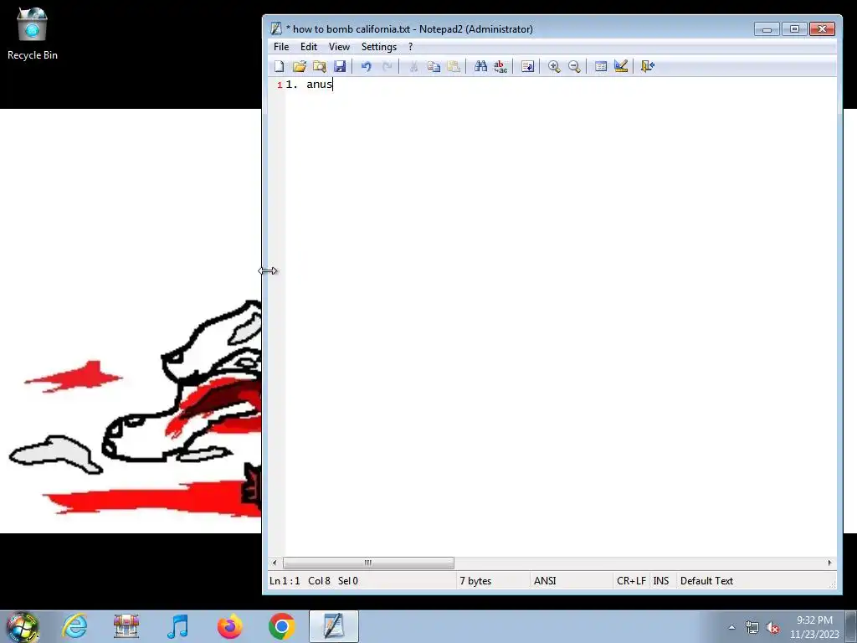Image resolution: width=857 pixels, height=643 pixels.
Task: Open the Replace tool icon
Action: [x=500, y=66]
